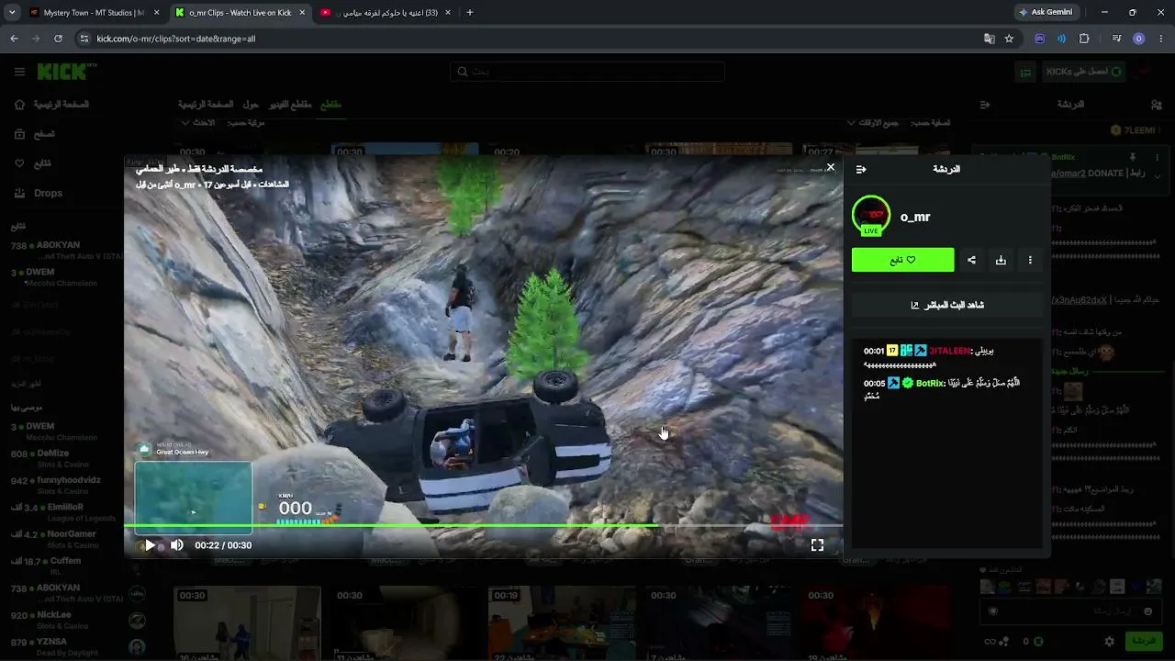The image size is (1175, 661).
Task: Go to Kick homepage via logo
Action: click(x=67, y=72)
